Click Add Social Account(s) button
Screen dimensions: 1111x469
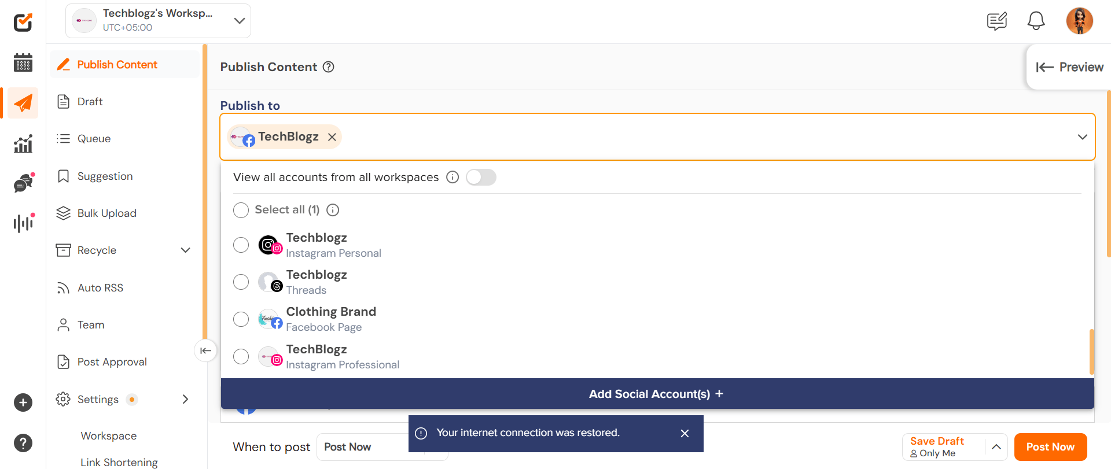(x=657, y=394)
